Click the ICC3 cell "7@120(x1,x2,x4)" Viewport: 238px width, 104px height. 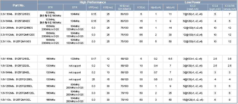[193, 14]
